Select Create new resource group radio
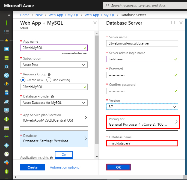Screen dimensions: 187x180 23,80
